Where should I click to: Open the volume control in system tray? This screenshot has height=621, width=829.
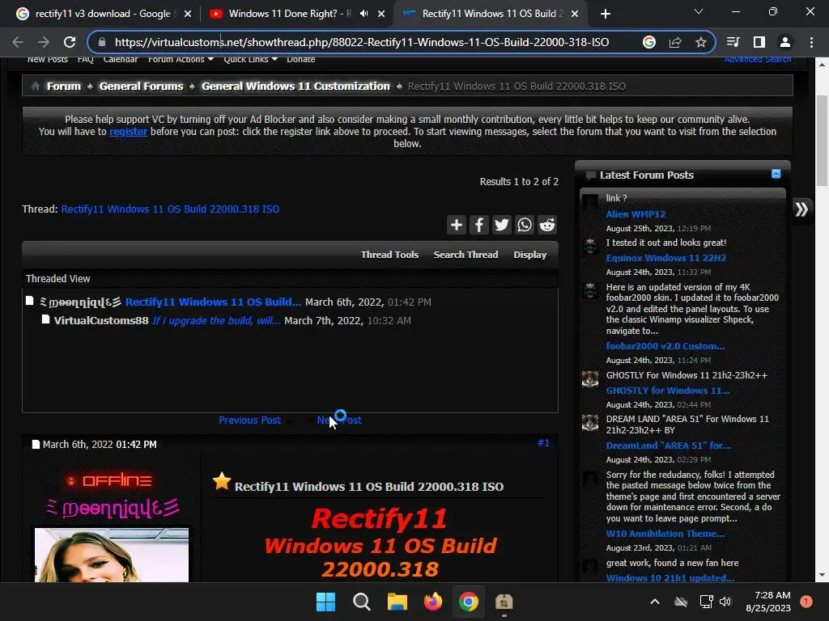725,602
